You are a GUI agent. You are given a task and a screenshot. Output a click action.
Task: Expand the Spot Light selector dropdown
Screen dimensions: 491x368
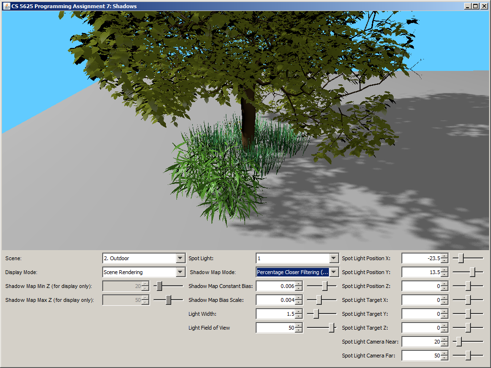pos(334,258)
